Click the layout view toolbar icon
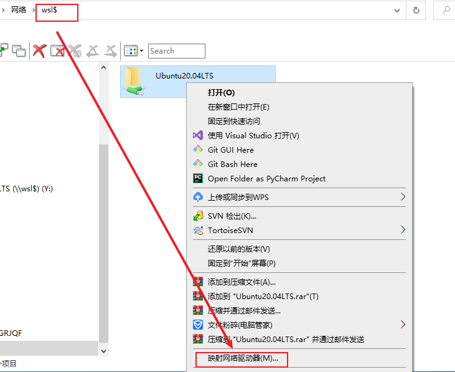Image resolution: width=455 pixels, height=372 pixels. (130, 51)
